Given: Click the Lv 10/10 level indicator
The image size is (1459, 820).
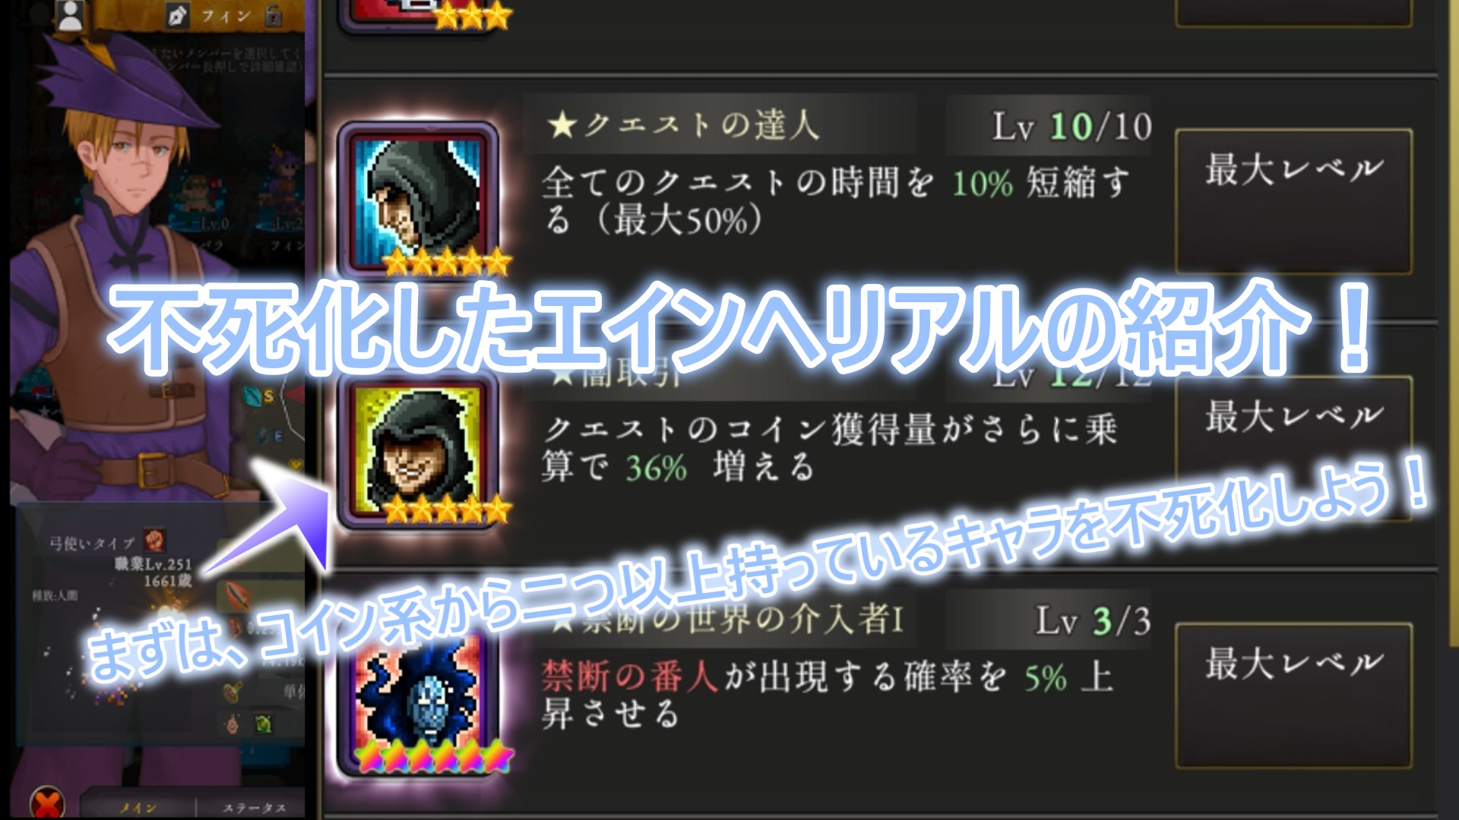Looking at the screenshot, I should (x=1071, y=126).
